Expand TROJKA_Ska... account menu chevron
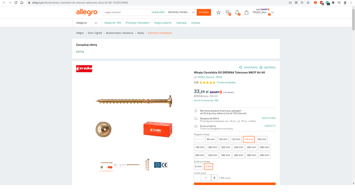The image size is (355, 192). pyautogui.click(x=273, y=12)
